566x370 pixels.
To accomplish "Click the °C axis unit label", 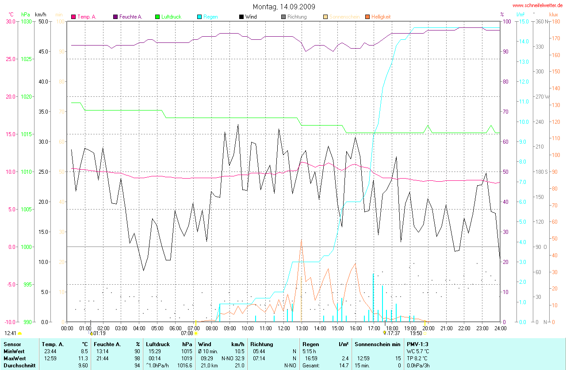I will [x=11, y=15].
